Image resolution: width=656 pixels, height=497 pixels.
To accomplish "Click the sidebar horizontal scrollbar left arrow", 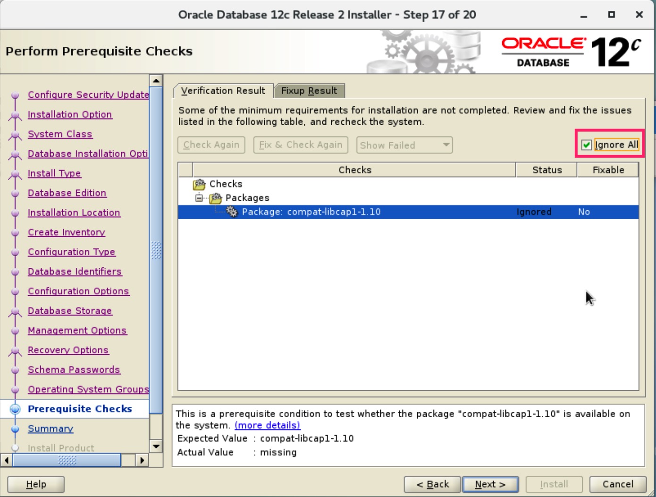I will pos(7,460).
